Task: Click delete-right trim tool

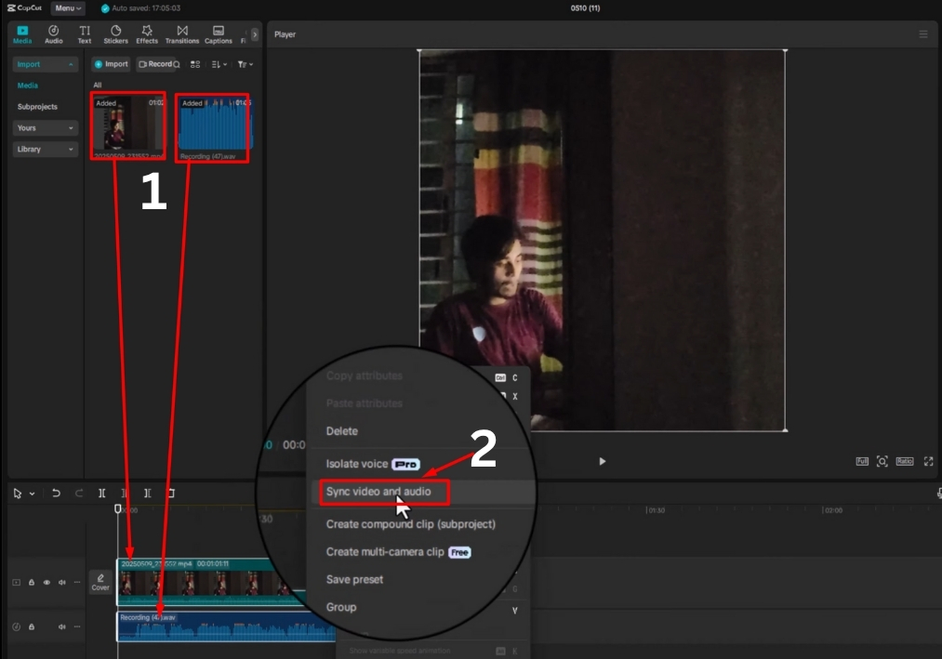Action: click(x=147, y=494)
